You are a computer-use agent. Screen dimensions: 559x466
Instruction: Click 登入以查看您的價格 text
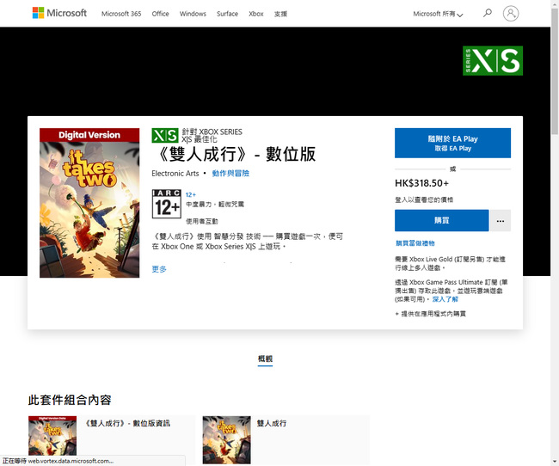[424, 199]
